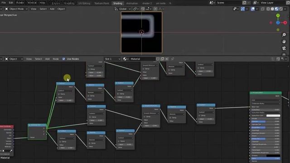This screenshot has height=163, width=290.
Task: Browse materials with the sphere icon
Action: [x=126, y=59]
